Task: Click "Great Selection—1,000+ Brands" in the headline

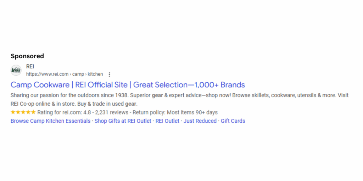Action: tap(189, 85)
